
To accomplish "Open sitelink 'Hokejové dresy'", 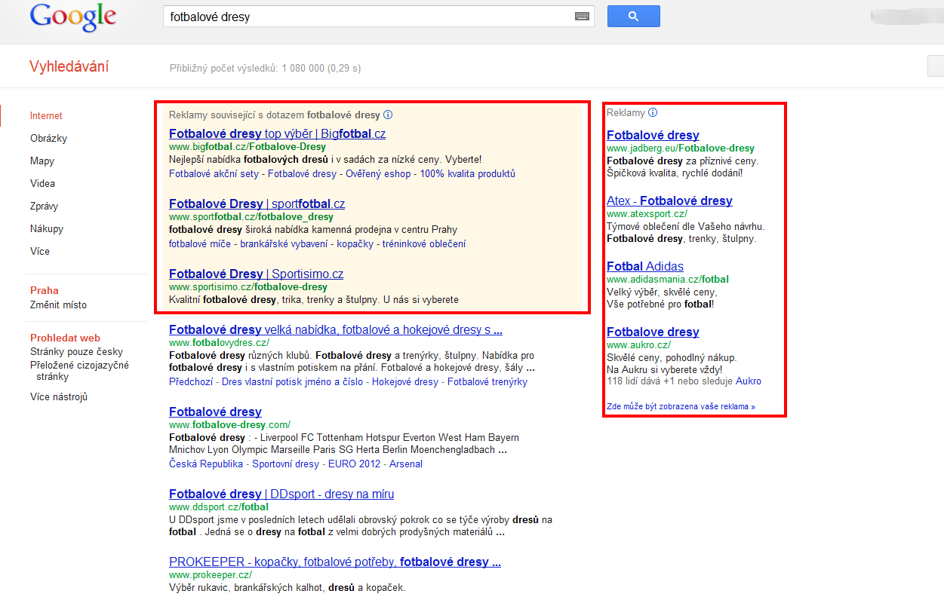I will click(x=405, y=382).
